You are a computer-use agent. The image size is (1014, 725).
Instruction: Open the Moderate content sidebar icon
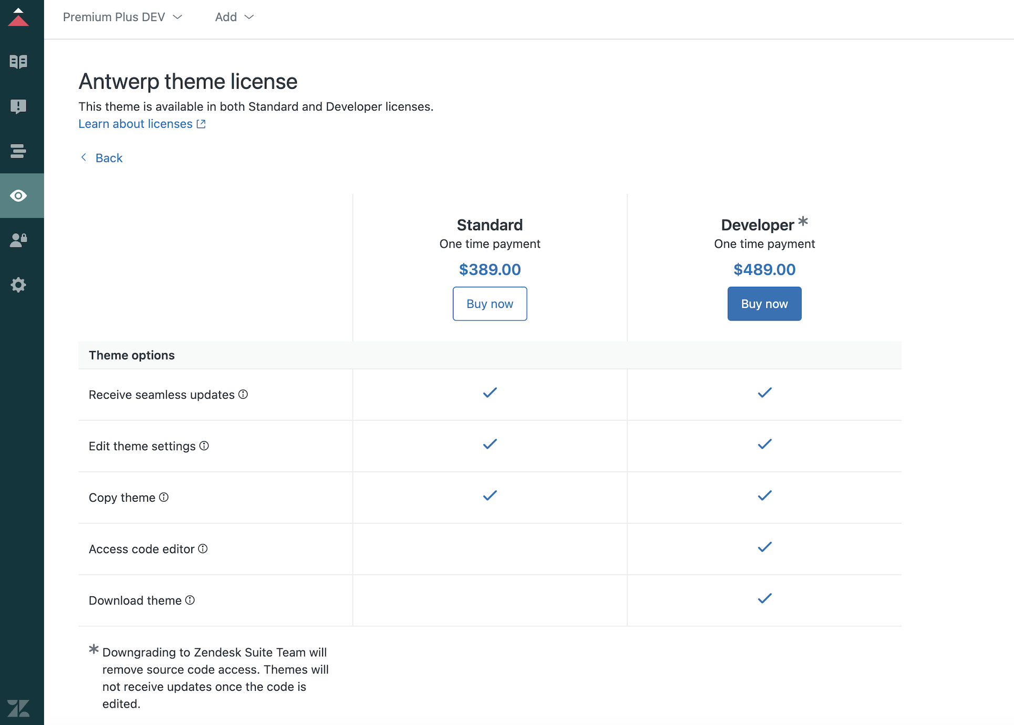point(18,107)
